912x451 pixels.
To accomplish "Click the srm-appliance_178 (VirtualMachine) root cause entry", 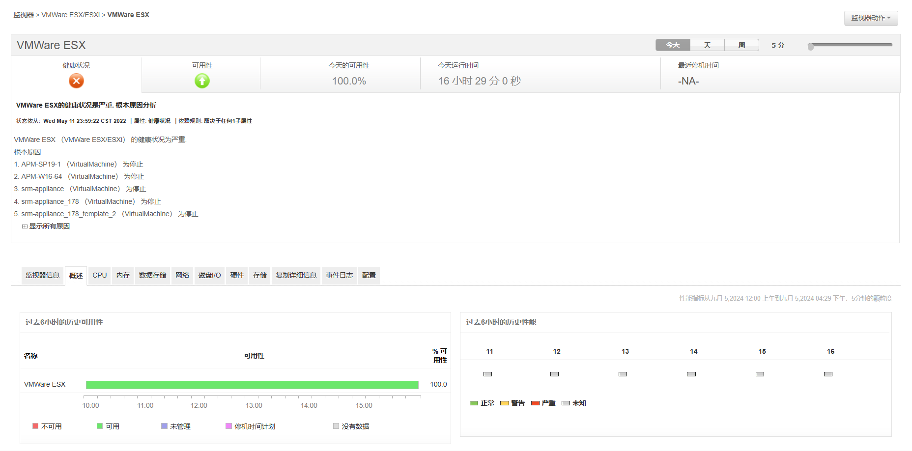I will click(x=87, y=201).
